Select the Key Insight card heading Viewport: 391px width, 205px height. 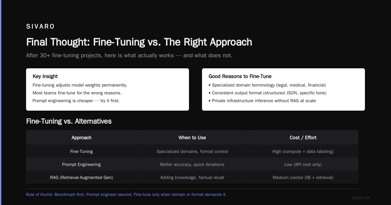pyautogui.click(x=45, y=76)
